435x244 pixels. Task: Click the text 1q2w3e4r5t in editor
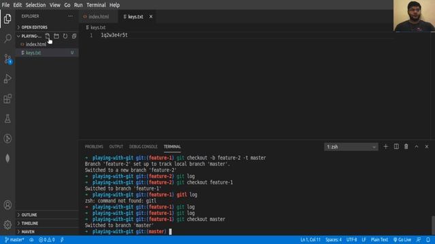[114, 35]
